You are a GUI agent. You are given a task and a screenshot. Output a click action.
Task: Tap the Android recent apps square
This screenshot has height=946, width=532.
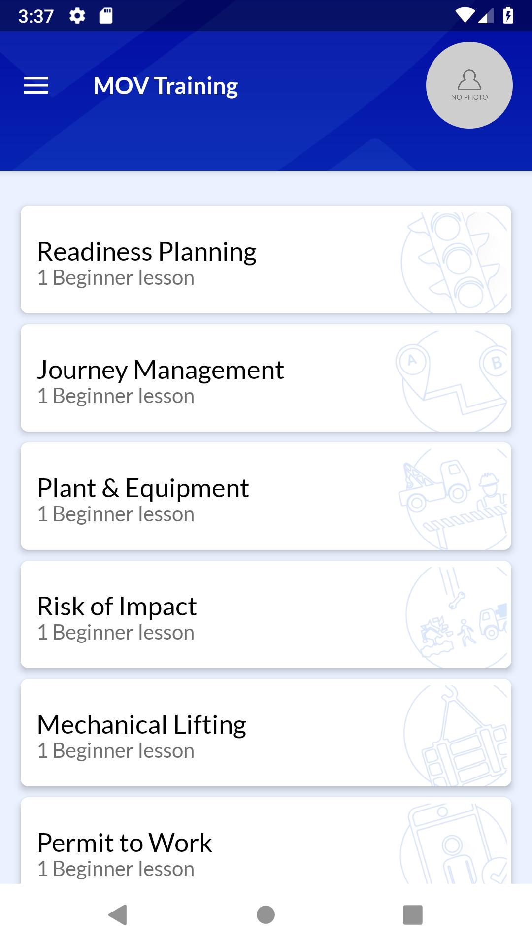pyautogui.click(x=413, y=915)
